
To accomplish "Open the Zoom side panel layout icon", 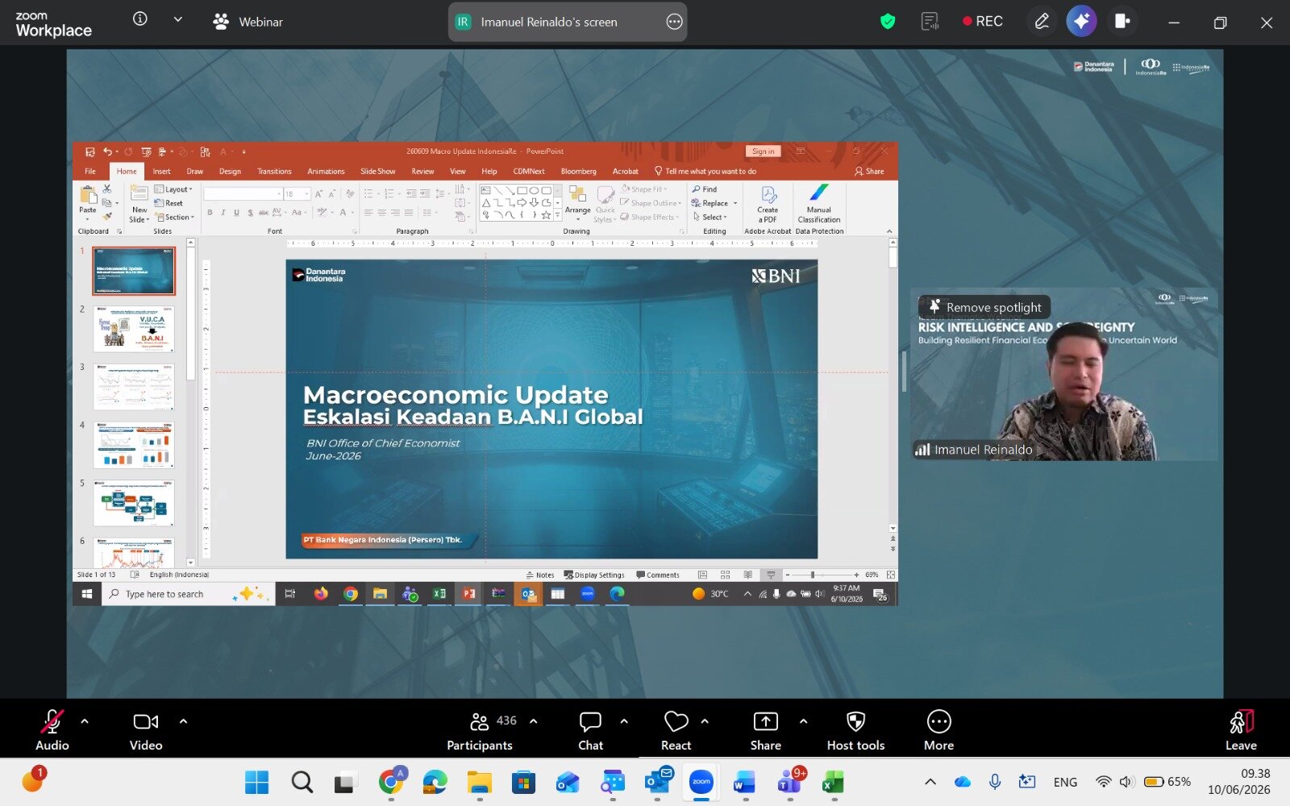I will click(1121, 22).
